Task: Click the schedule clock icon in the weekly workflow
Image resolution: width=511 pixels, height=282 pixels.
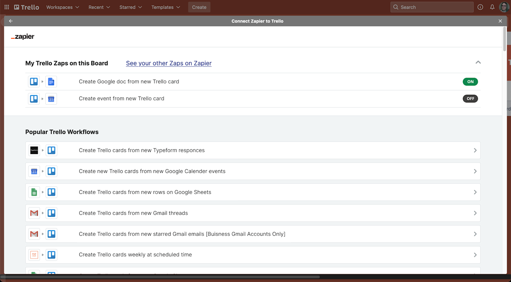Action: 34,255
